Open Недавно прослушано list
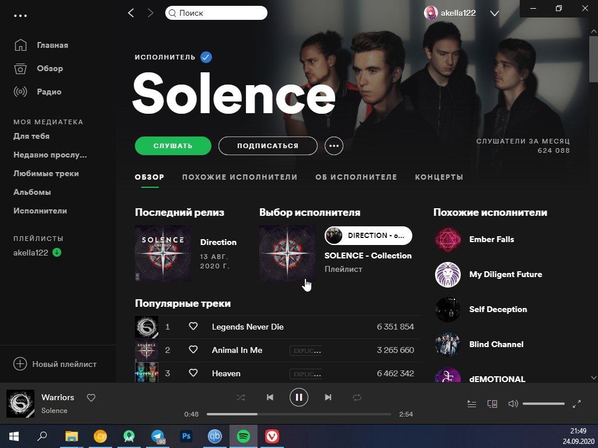Screen dimensions: 598x448 click(50, 155)
